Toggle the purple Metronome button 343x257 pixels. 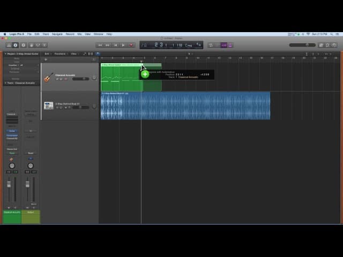point(230,45)
